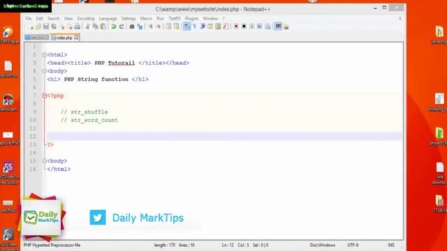The width and height of the screenshot is (447, 251).
Task: Stop macro recording with black square
Action: tap(244, 26)
